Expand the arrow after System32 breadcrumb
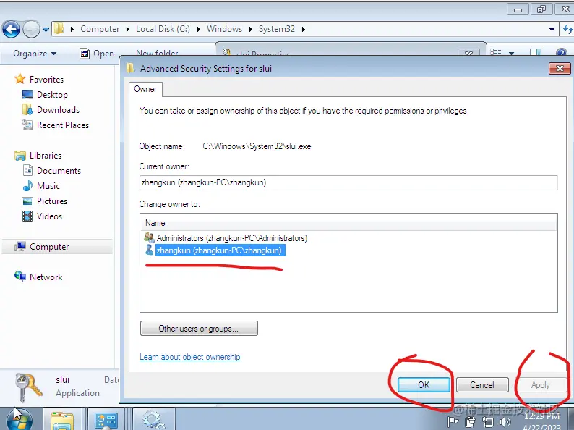574x430 pixels. coord(304,30)
